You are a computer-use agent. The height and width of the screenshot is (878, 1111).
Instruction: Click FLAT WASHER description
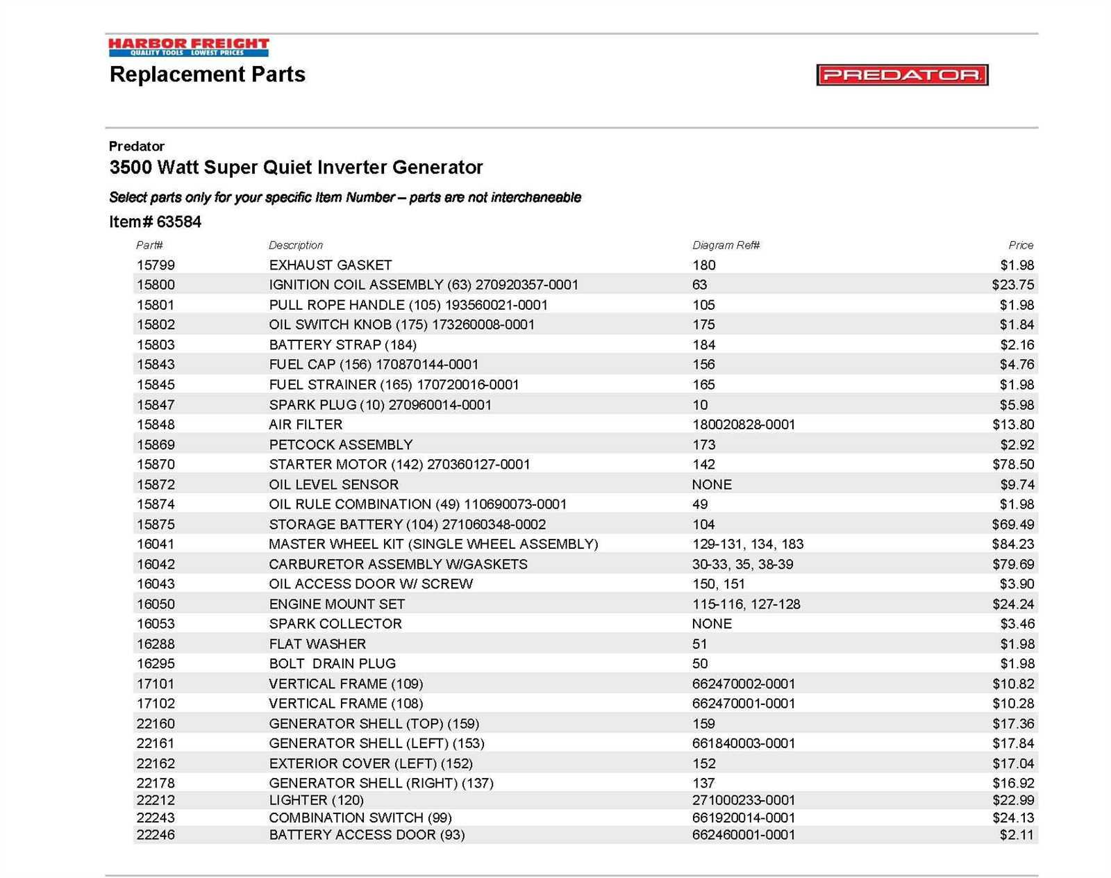coord(317,644)
